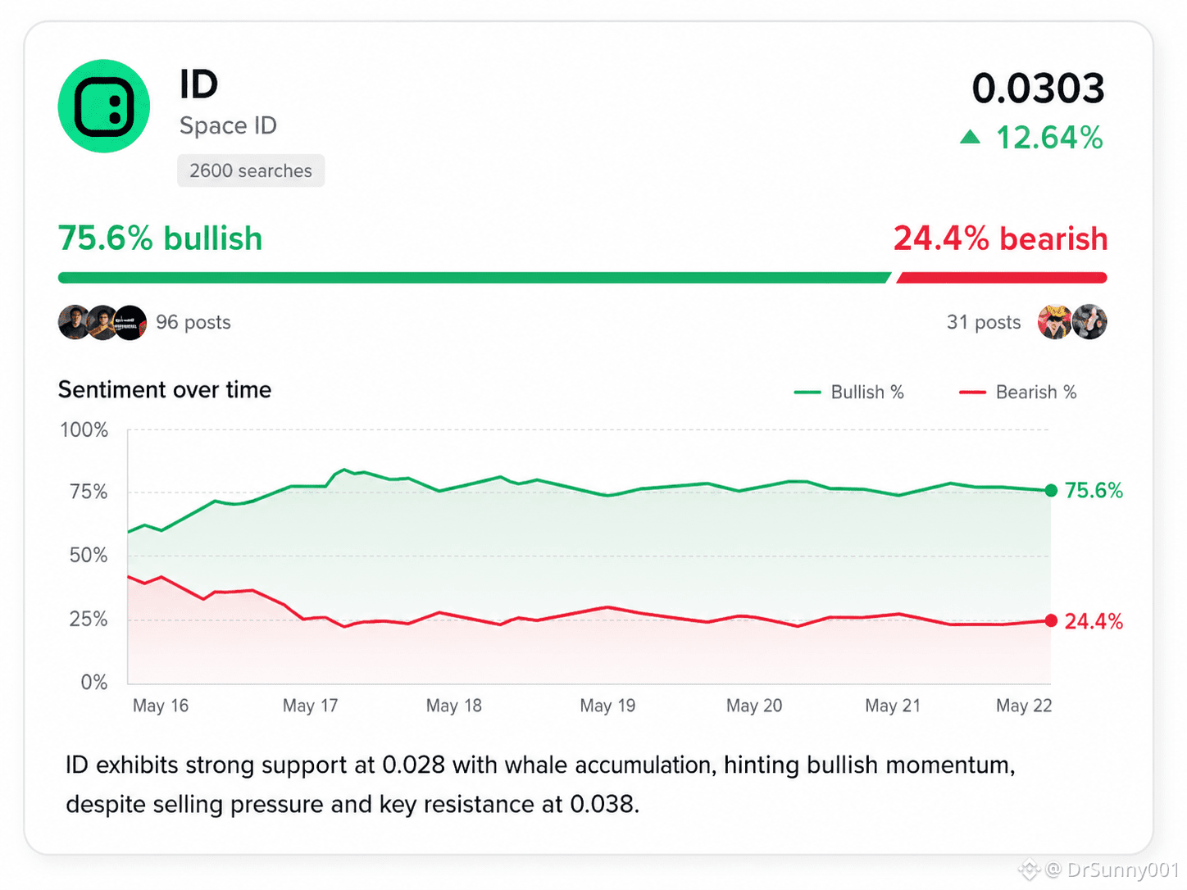
Task: Click the summary line mentioning key resistance at 0.038
Action: pyautogui.click(x=352, y=804)
